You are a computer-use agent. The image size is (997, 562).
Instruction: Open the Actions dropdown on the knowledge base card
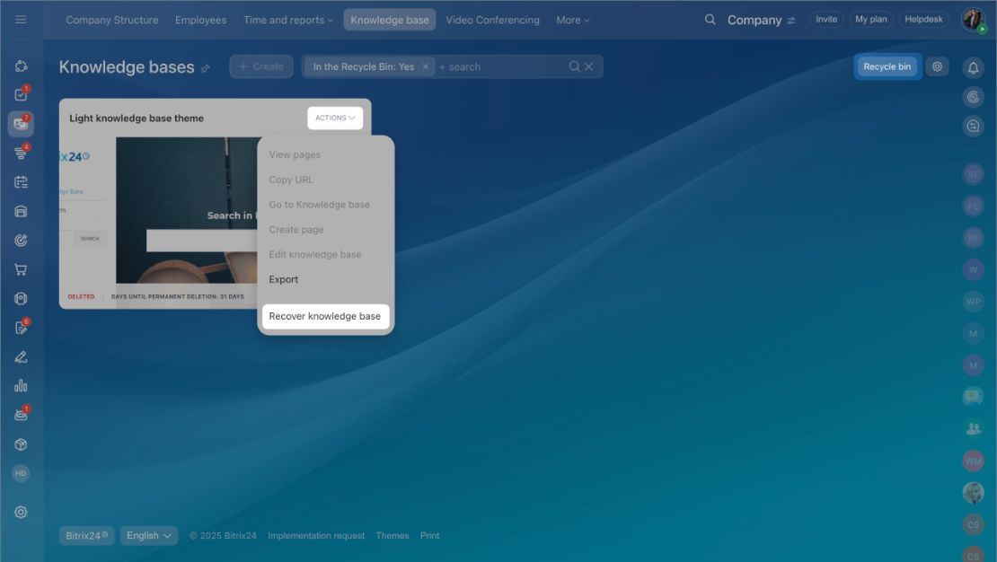(335, 119)
